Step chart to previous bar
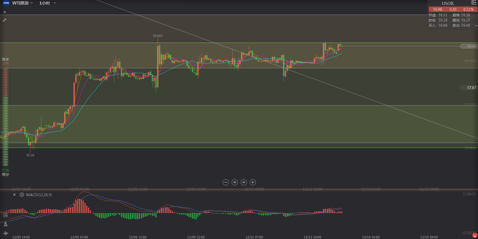 click(234, 182)
